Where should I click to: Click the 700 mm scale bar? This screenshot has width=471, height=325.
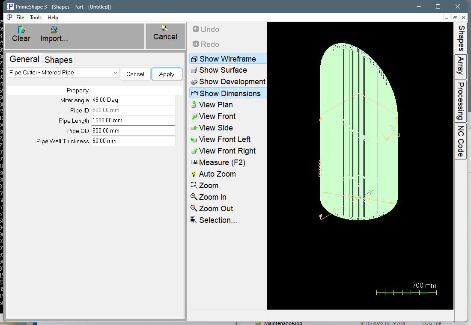pyautogui.click(x=406, y=292)
